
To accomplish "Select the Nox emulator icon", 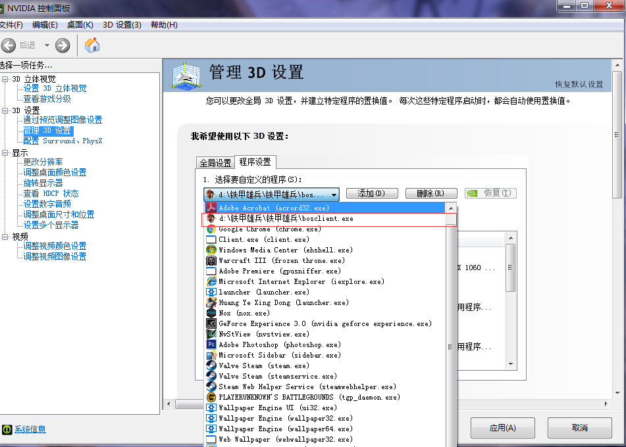I will pos(211,313).
